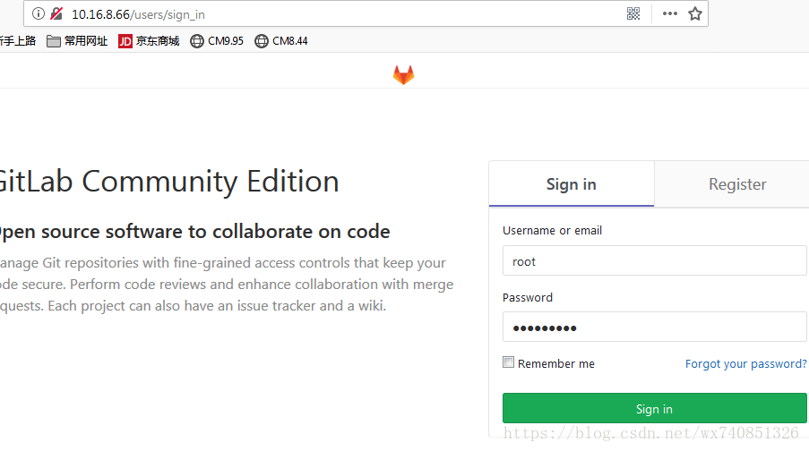The width and height of the screenshot is (809, 451).
Task: Click the green Sign in button
Action: [x=654, y=408]
